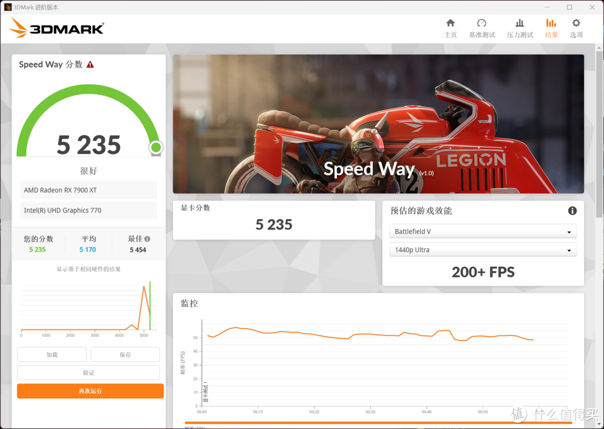Open the 选项 options gear icon
Screen dimensions: 604x429
pos(576,28)
